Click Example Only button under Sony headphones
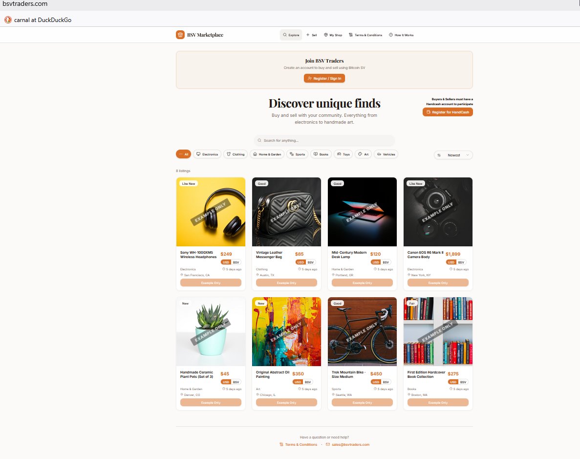The width and height of the screenshot is (580, 459). coord(211,283)
